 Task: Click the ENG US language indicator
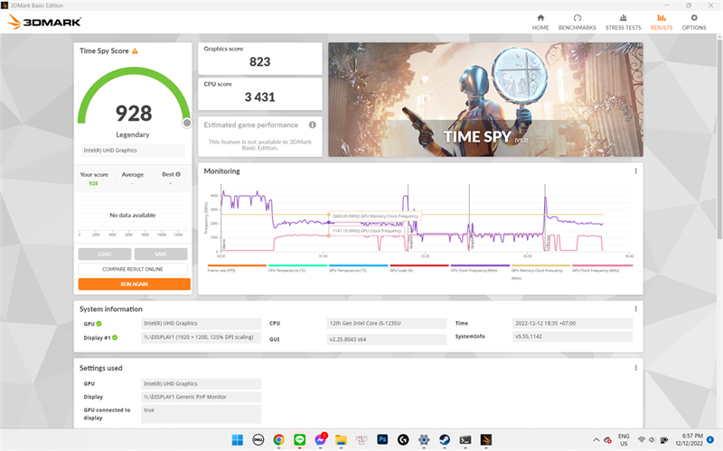pos(624,440)
